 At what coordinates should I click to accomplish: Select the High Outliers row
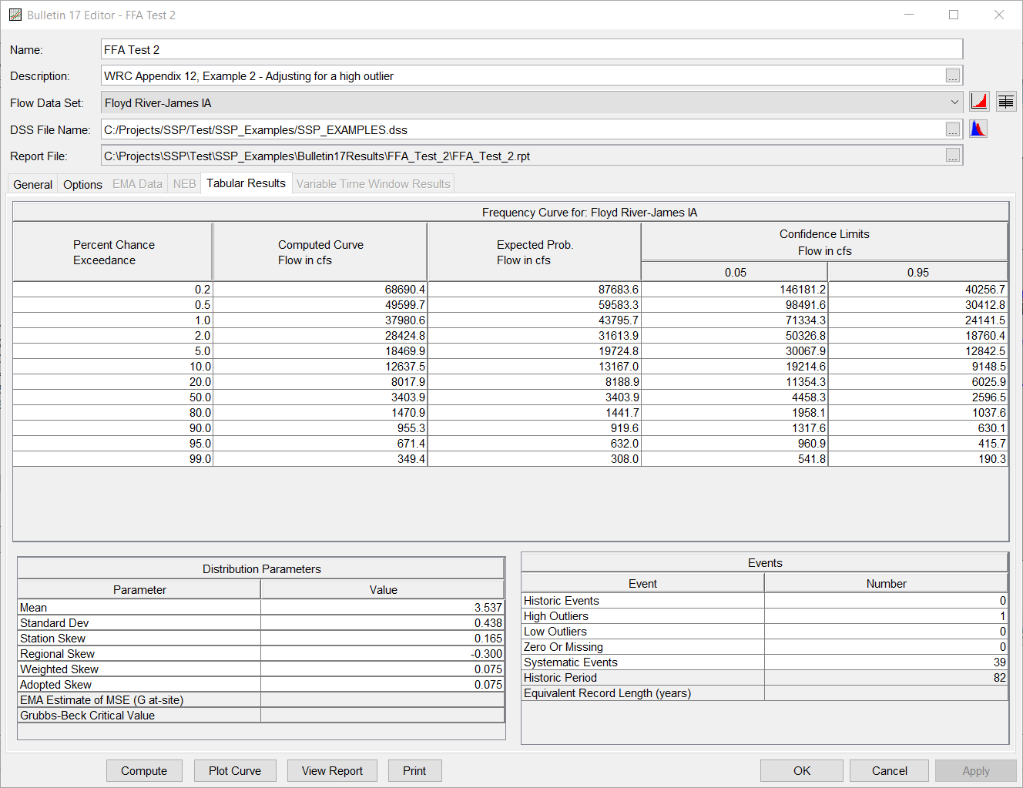[x=765, y=616]
